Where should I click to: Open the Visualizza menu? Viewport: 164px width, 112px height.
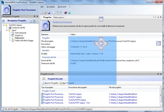(51, 7)
